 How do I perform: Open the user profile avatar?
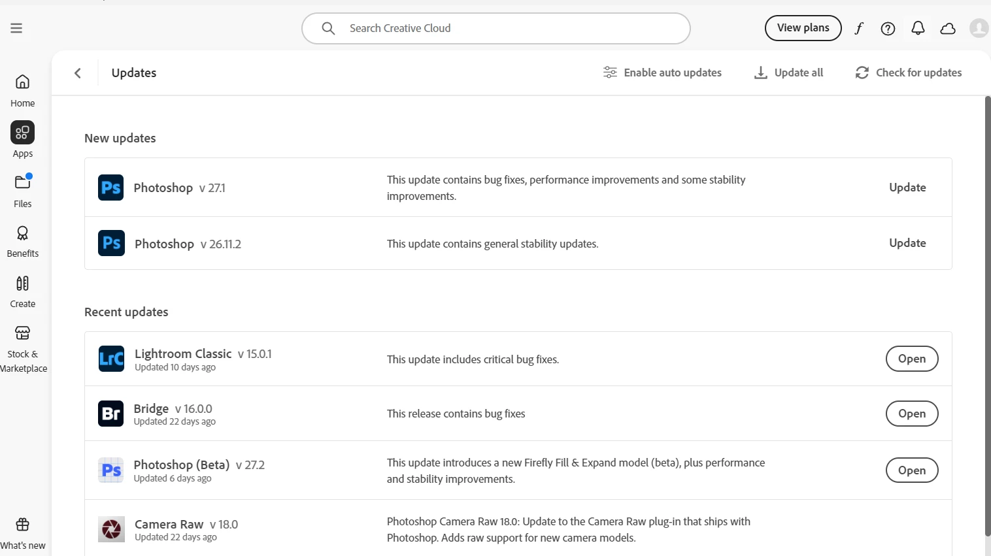point(979,28)
